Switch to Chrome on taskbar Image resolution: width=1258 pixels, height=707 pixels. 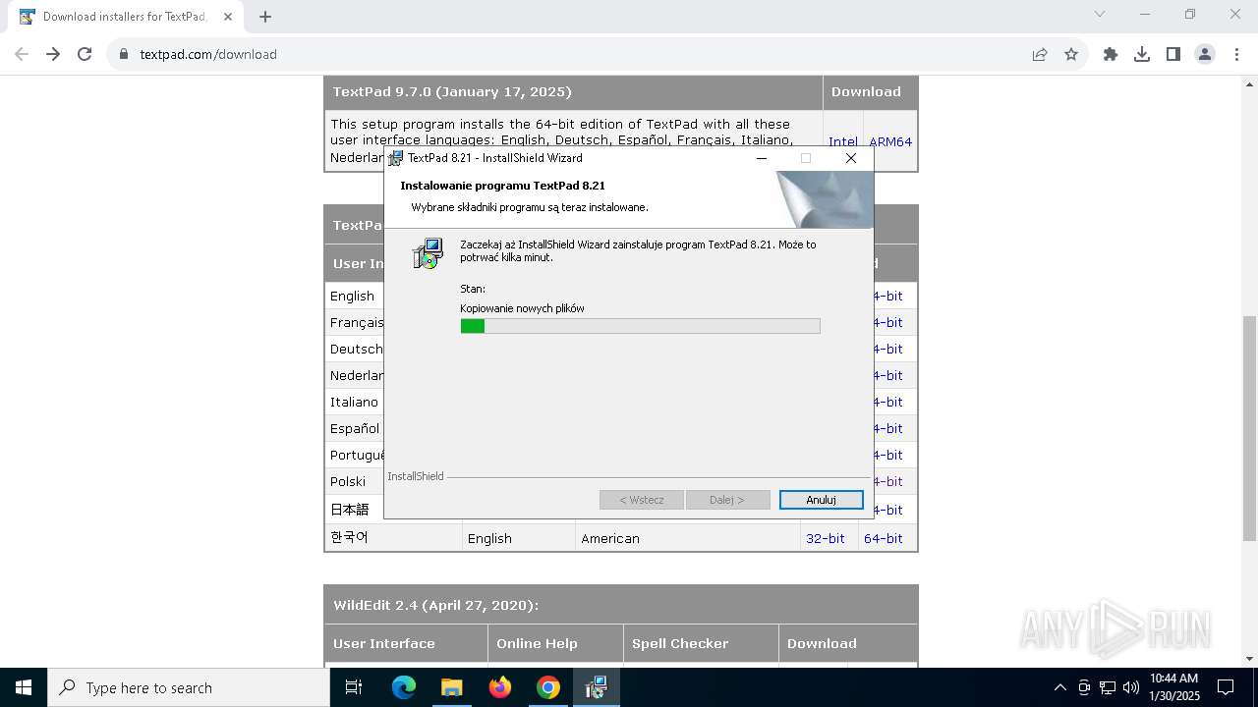click(548, 687)
